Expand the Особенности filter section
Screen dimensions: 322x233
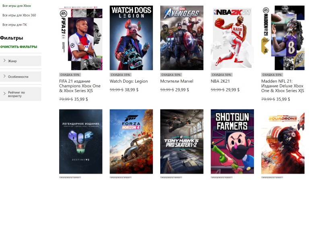coord(21,77)
